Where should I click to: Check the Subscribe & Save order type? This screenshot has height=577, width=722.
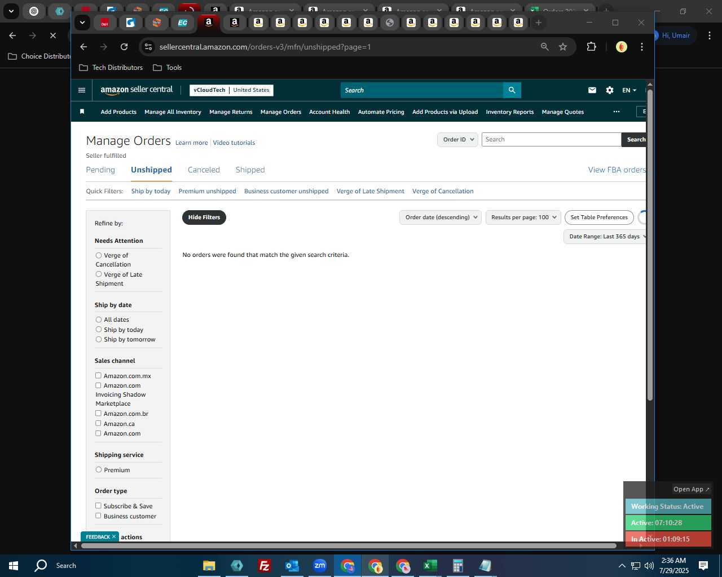point(98,505)
